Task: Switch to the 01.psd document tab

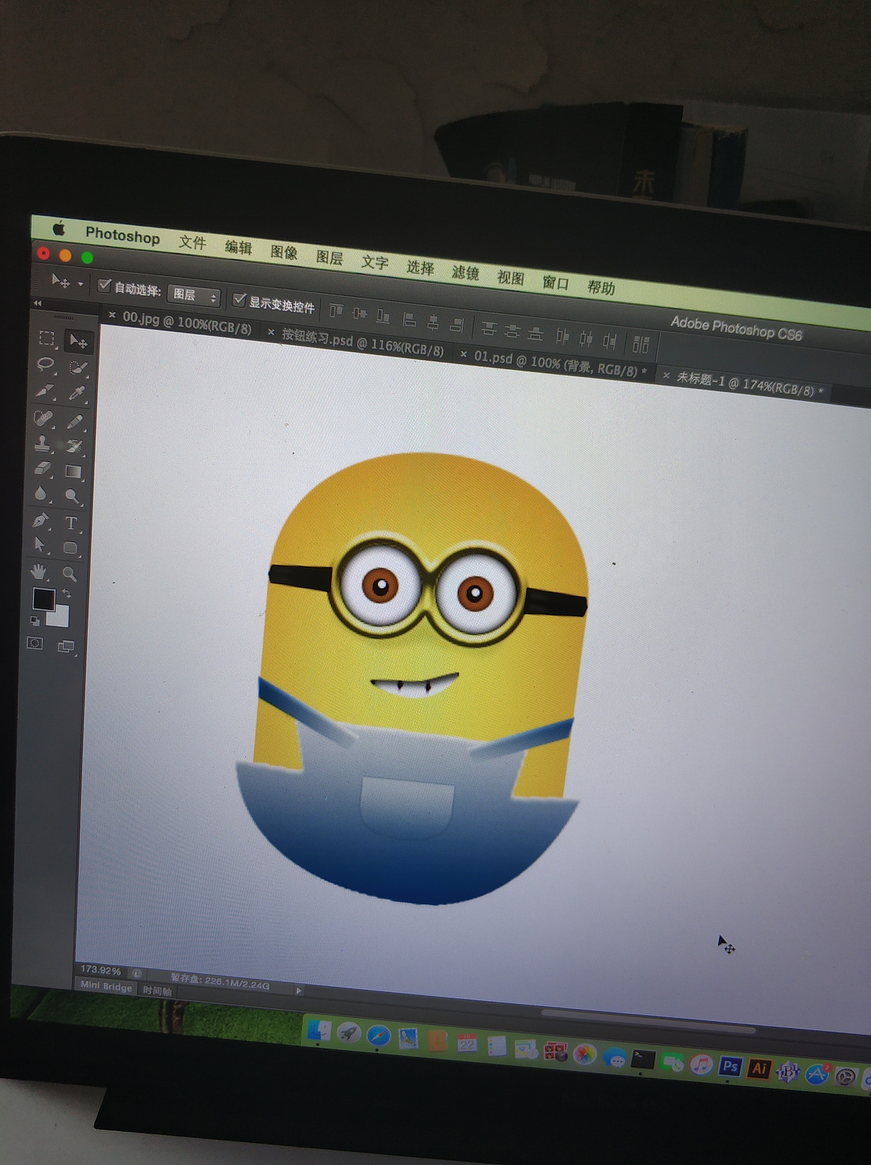Action: coord(556,362)
